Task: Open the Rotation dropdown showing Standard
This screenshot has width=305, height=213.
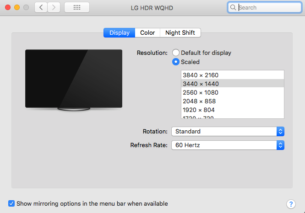Action: coord(228,132)
